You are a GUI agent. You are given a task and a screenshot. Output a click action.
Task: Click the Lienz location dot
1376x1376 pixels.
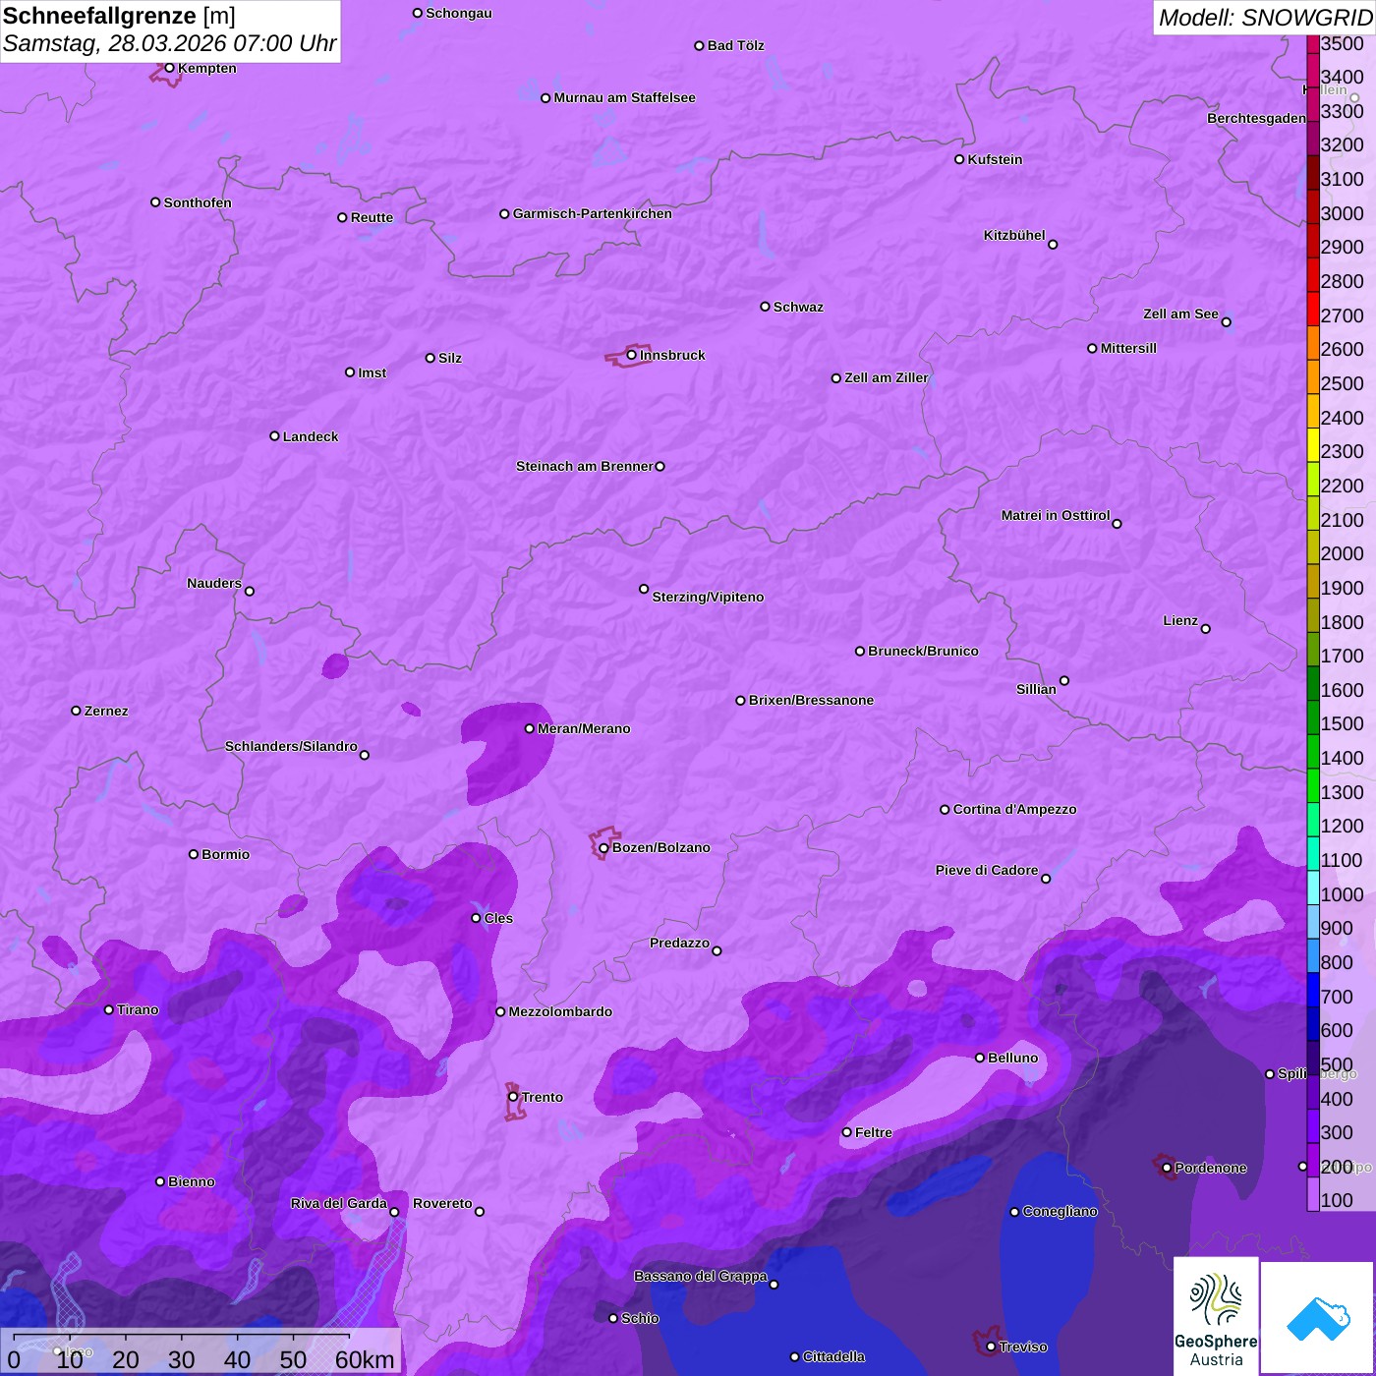(1206, 629)
